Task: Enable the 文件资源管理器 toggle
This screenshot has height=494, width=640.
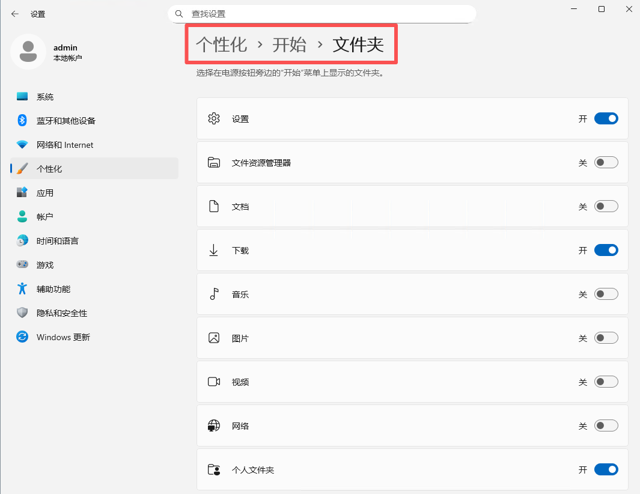Action: point(606,163)
